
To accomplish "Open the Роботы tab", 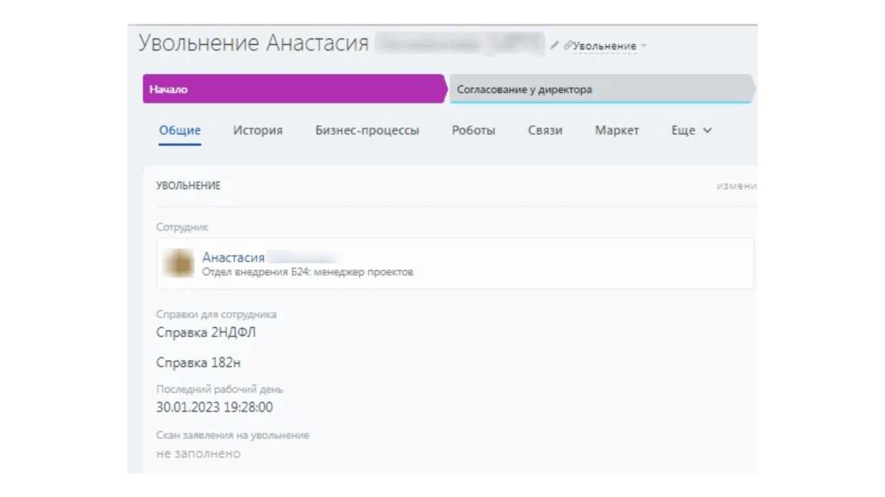I will pyautogui.click(x=474, y=131).
